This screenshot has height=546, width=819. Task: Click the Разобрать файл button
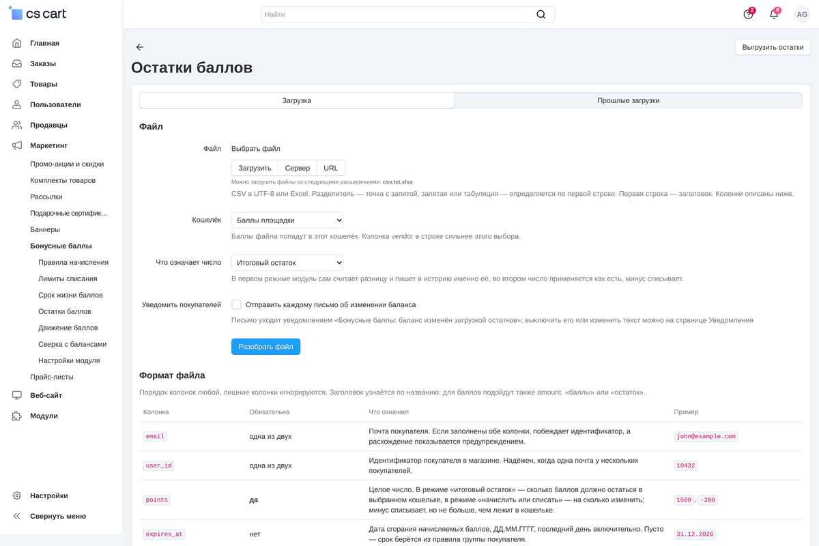tap(265, 347)
